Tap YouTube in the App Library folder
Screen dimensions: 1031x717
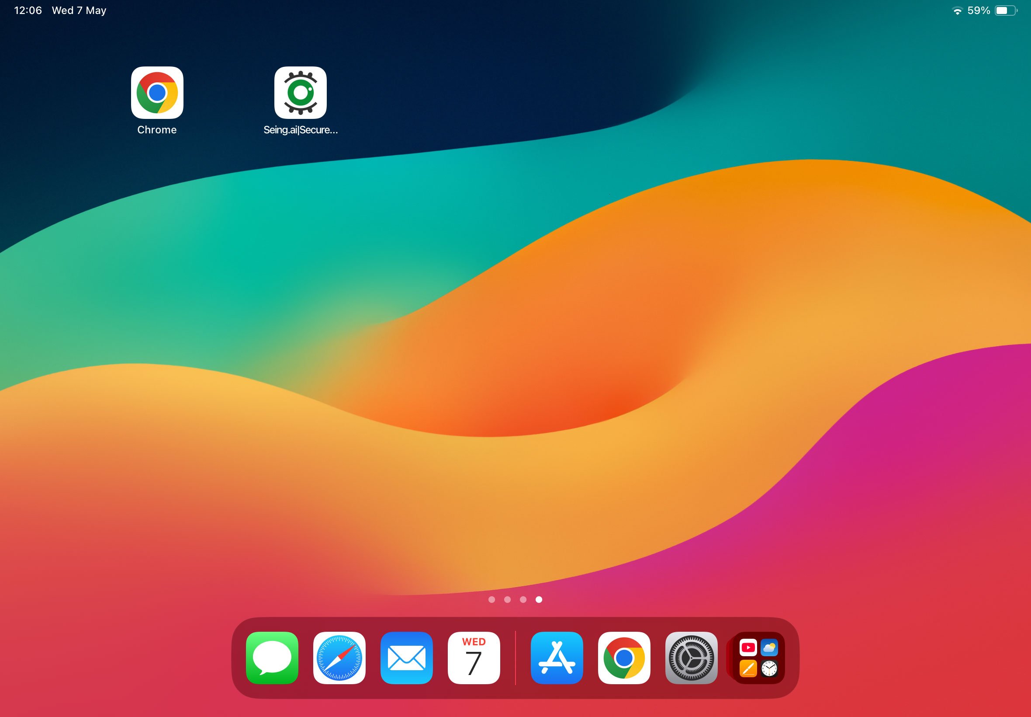point(748,647)
